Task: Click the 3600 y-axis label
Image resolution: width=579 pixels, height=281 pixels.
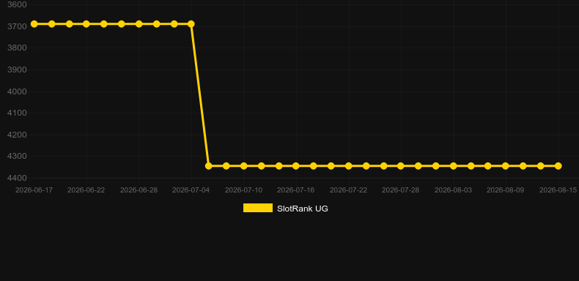Action: pyautogui.click(x=17, y=5)
